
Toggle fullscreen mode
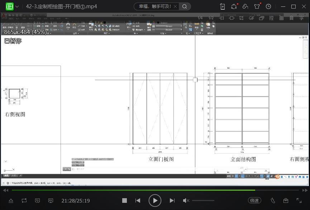click(299, 201)
